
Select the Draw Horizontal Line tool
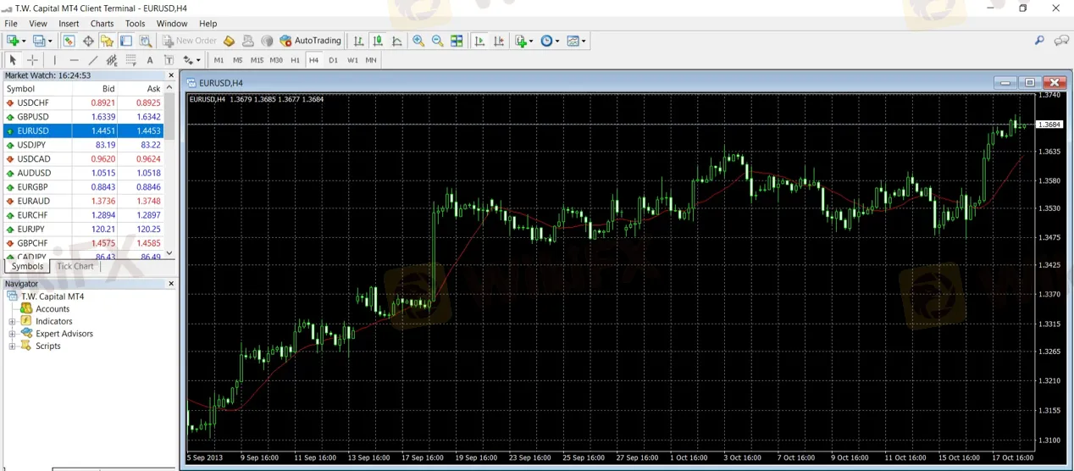coord(74,60)
